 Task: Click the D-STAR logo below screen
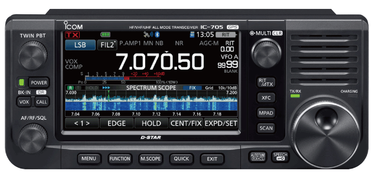click(151, 137)
